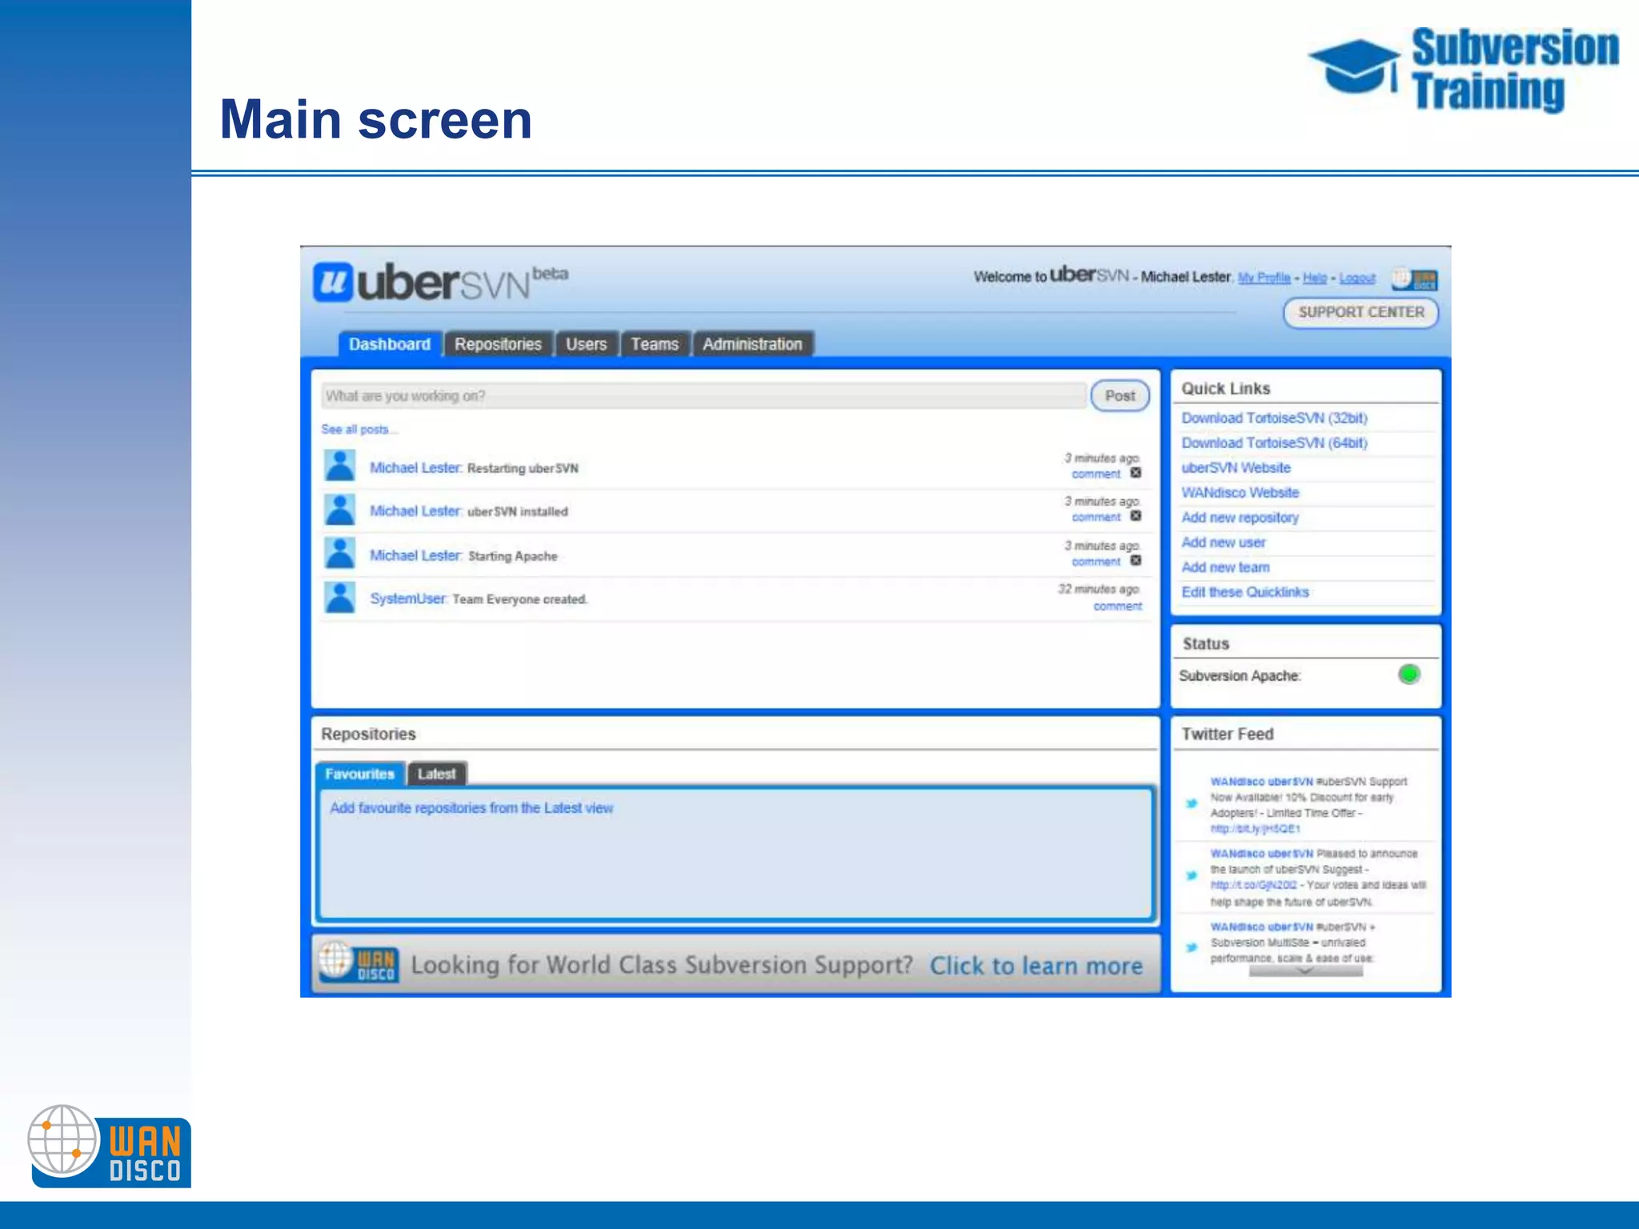The height and width of the screenshot is (1229, 1639).
Task: Expand the Twitter Feed down arrow
Action: [x=1305, y=971]
